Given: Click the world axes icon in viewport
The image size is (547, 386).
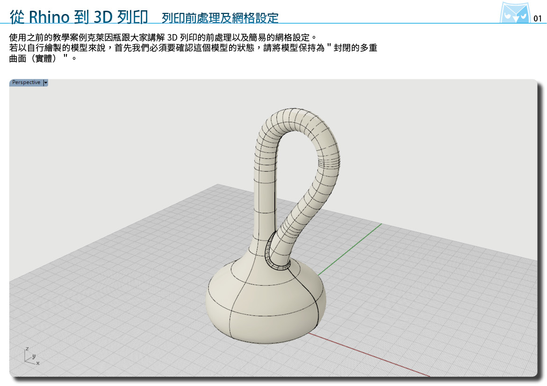Looking at the screenshot, I should point(31,356).
